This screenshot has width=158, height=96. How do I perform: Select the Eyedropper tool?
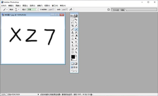pos(76,49)
